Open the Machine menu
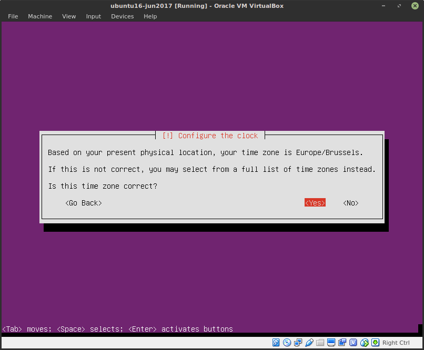Image resolution: width=424 pixels, height=350 pixels. tap(40, 16)
